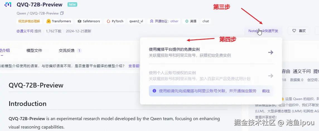Open the @通义千问 provider link
Viewport: 319px width, 131px height.
click(x=25, y=31)
